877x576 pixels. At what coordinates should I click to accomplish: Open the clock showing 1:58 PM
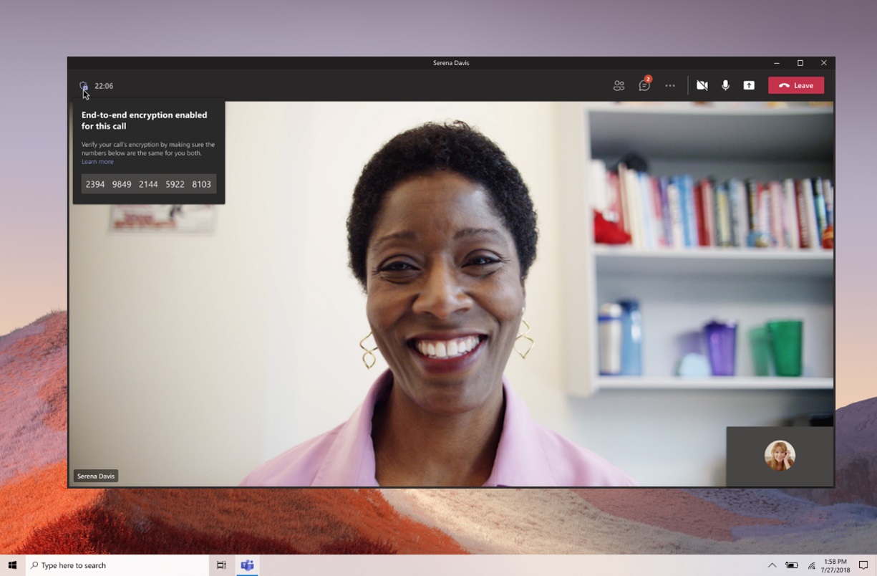(x=835, y=565)
